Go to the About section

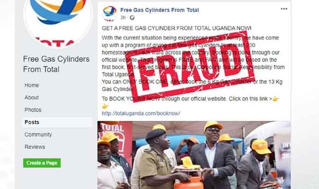coord(31,97)
